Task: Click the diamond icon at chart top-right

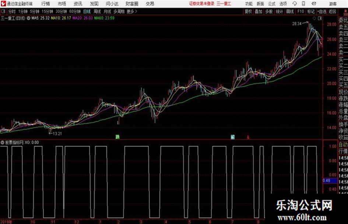Action: tap(314, 18)
